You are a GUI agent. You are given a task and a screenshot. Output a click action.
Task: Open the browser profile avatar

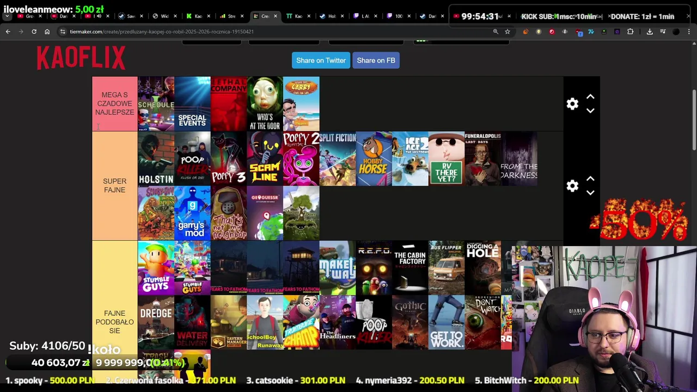[x=676, y=32]
